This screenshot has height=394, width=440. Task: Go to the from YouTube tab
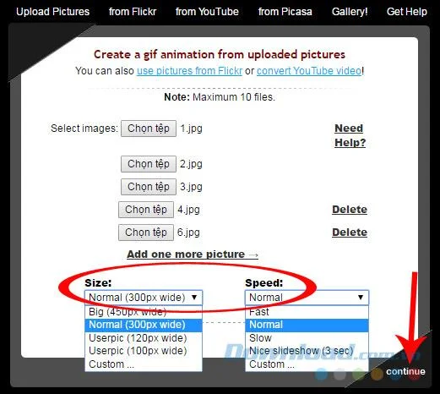[x=207, y=12]
